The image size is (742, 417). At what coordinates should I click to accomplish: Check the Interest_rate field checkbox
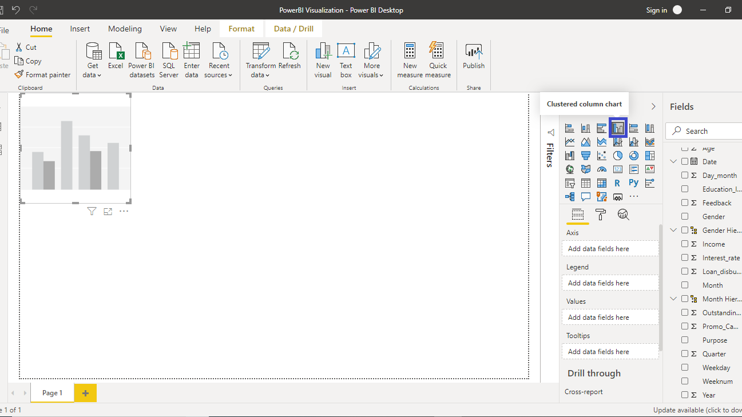[685, 257]
